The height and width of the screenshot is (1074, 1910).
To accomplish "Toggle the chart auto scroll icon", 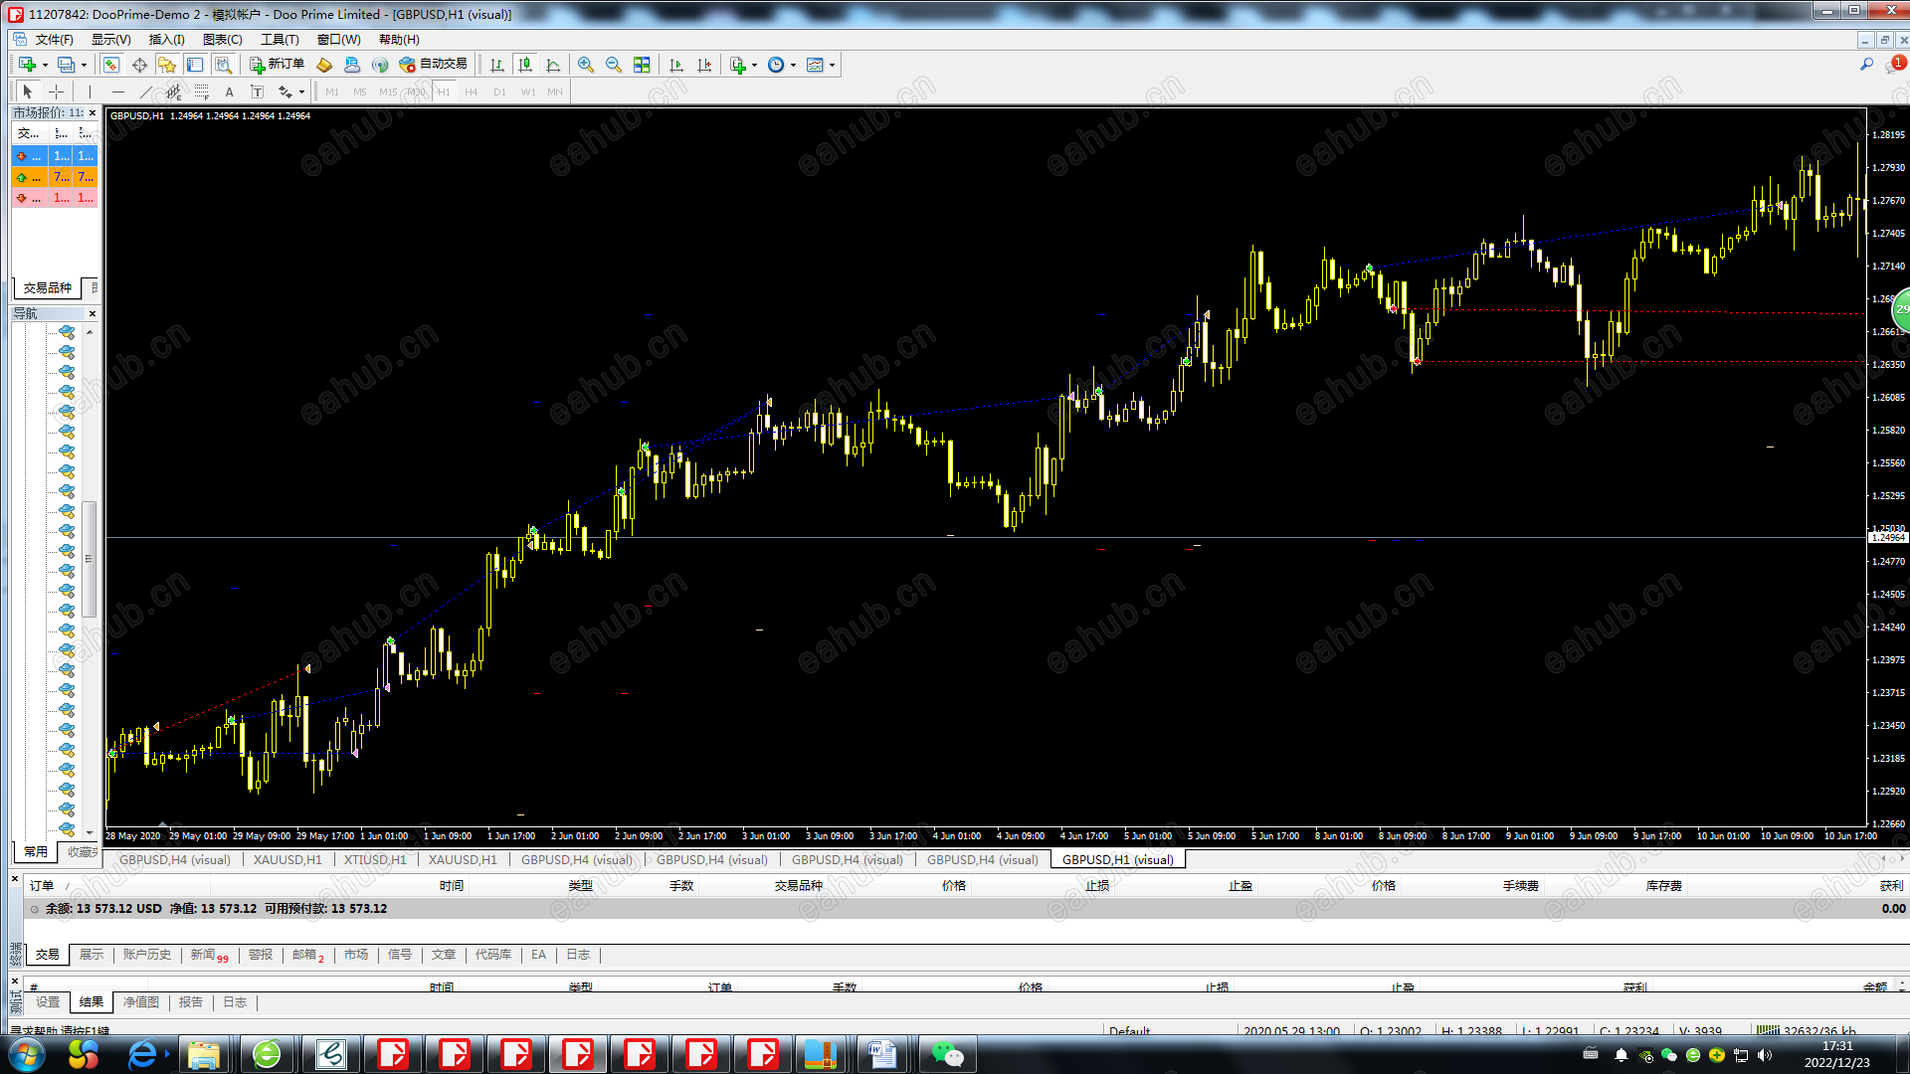I will click(676, 65).
